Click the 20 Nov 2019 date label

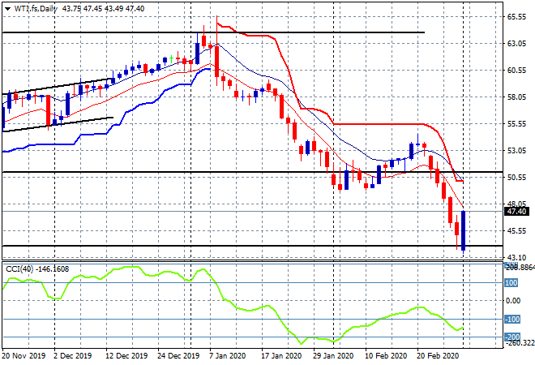(x=24, y=356)
